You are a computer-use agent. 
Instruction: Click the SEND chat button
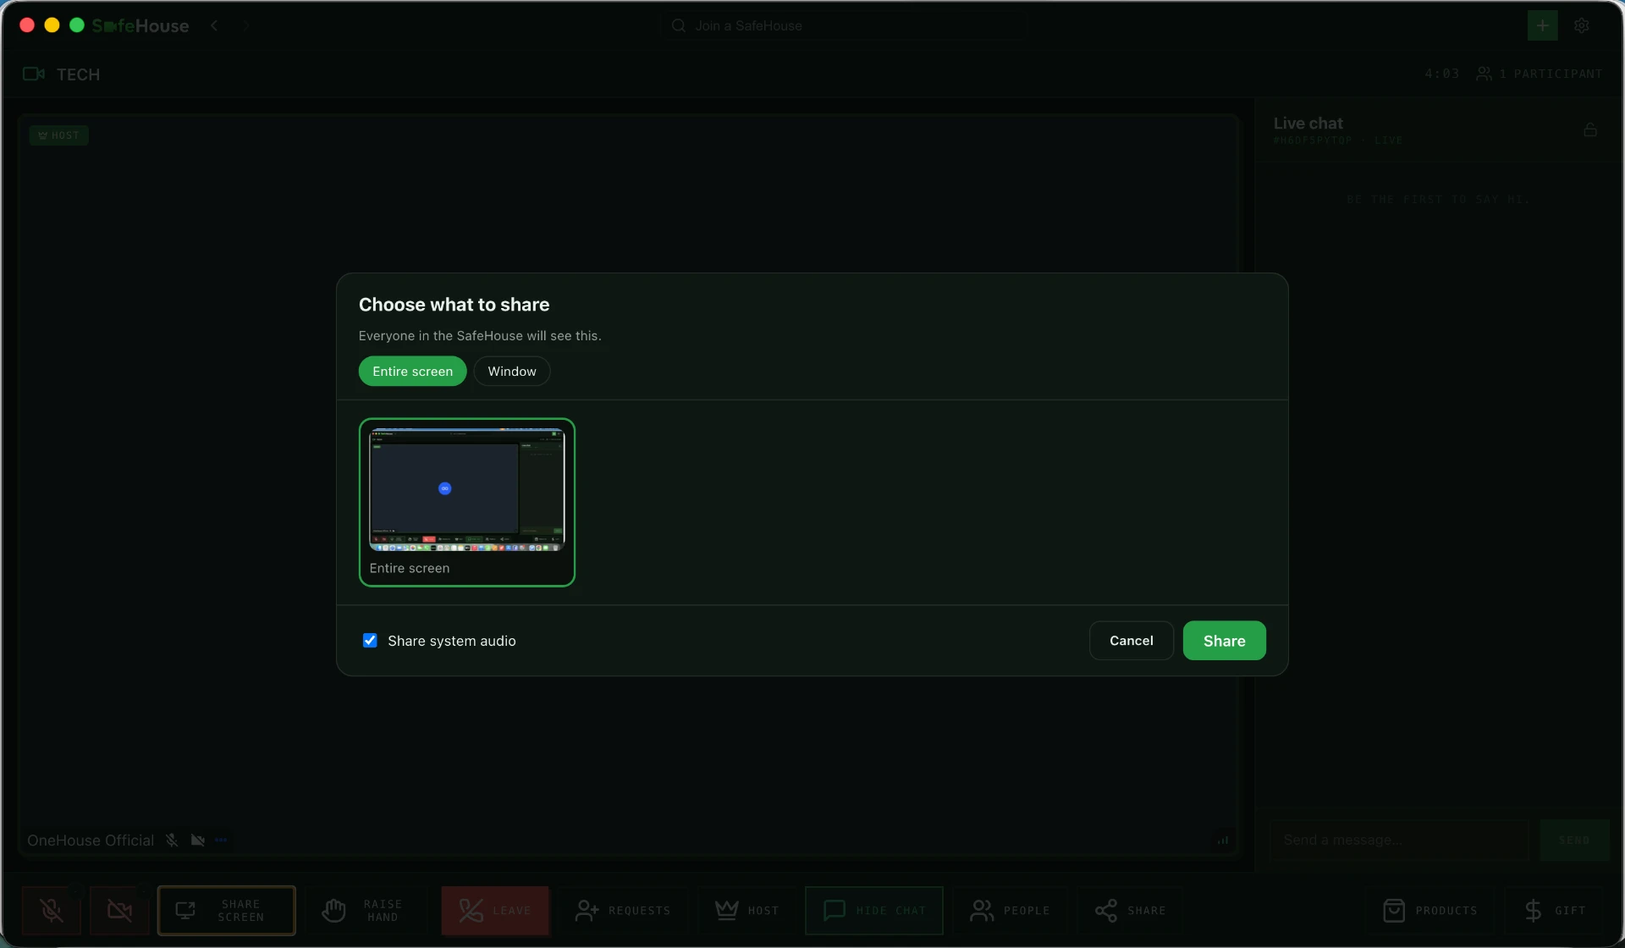(1574, 840)
